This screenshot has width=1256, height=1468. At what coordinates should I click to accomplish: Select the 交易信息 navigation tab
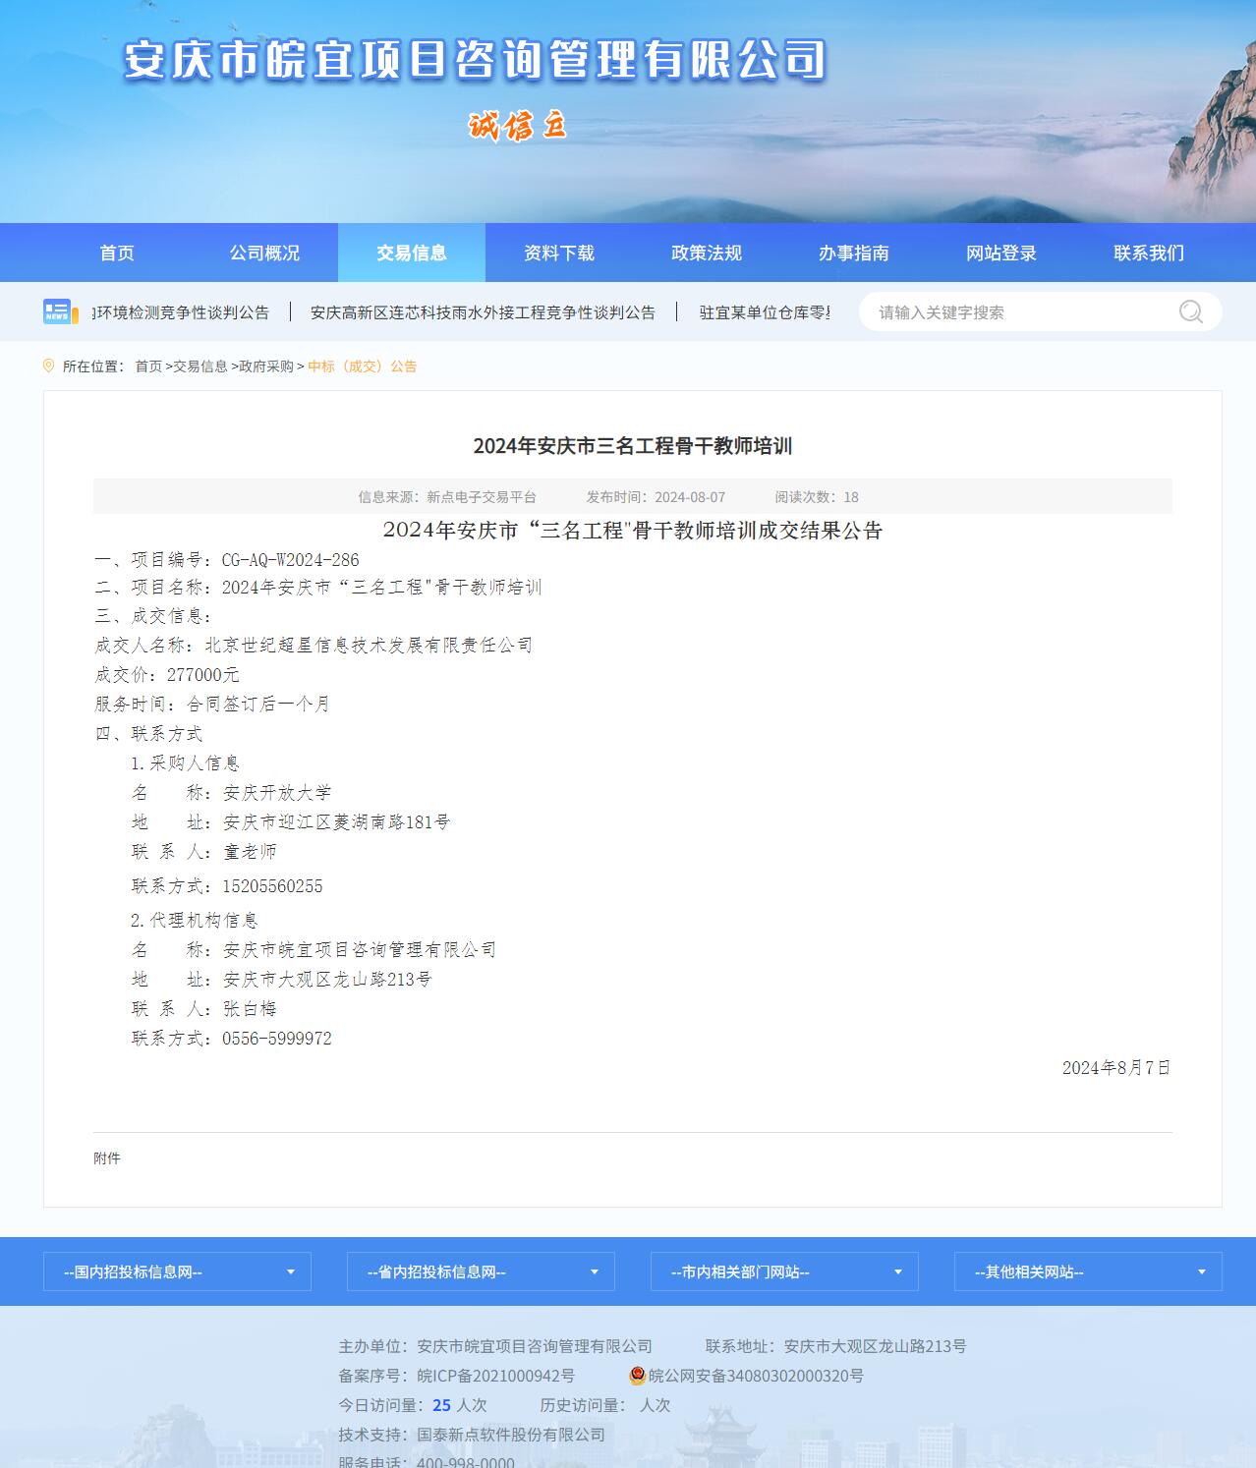pyautogui.click(x=412, y=254)
